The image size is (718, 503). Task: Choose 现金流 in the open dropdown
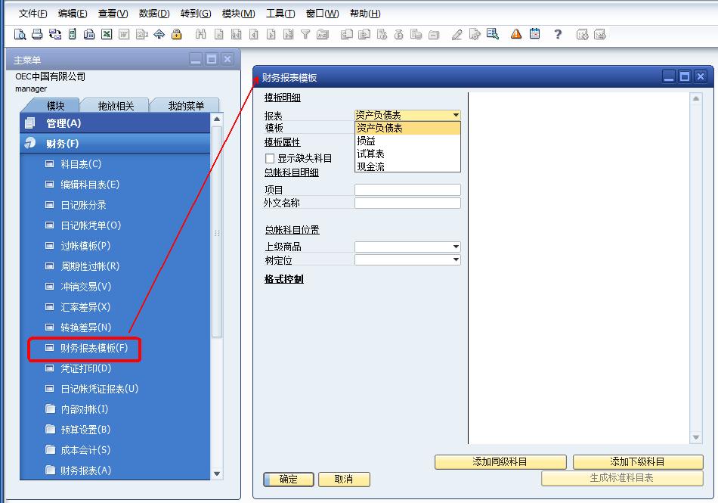click(x=371, y=166)
